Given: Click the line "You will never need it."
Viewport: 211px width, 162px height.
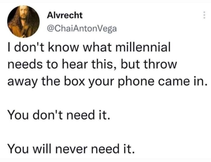Looking at the screenshot, I should click(x=71, y=148).
